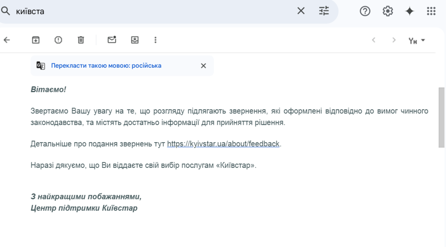Open Gmail settings gear
Image resolution: width=446 pixels, height=247 pixels.
(x=387, y=11)
